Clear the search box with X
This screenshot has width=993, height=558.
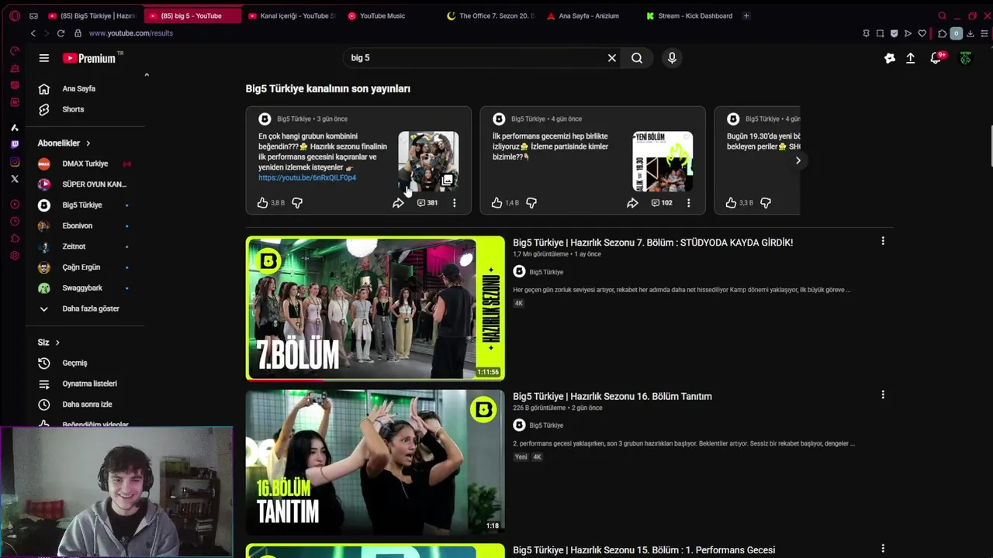click(612, 58)
